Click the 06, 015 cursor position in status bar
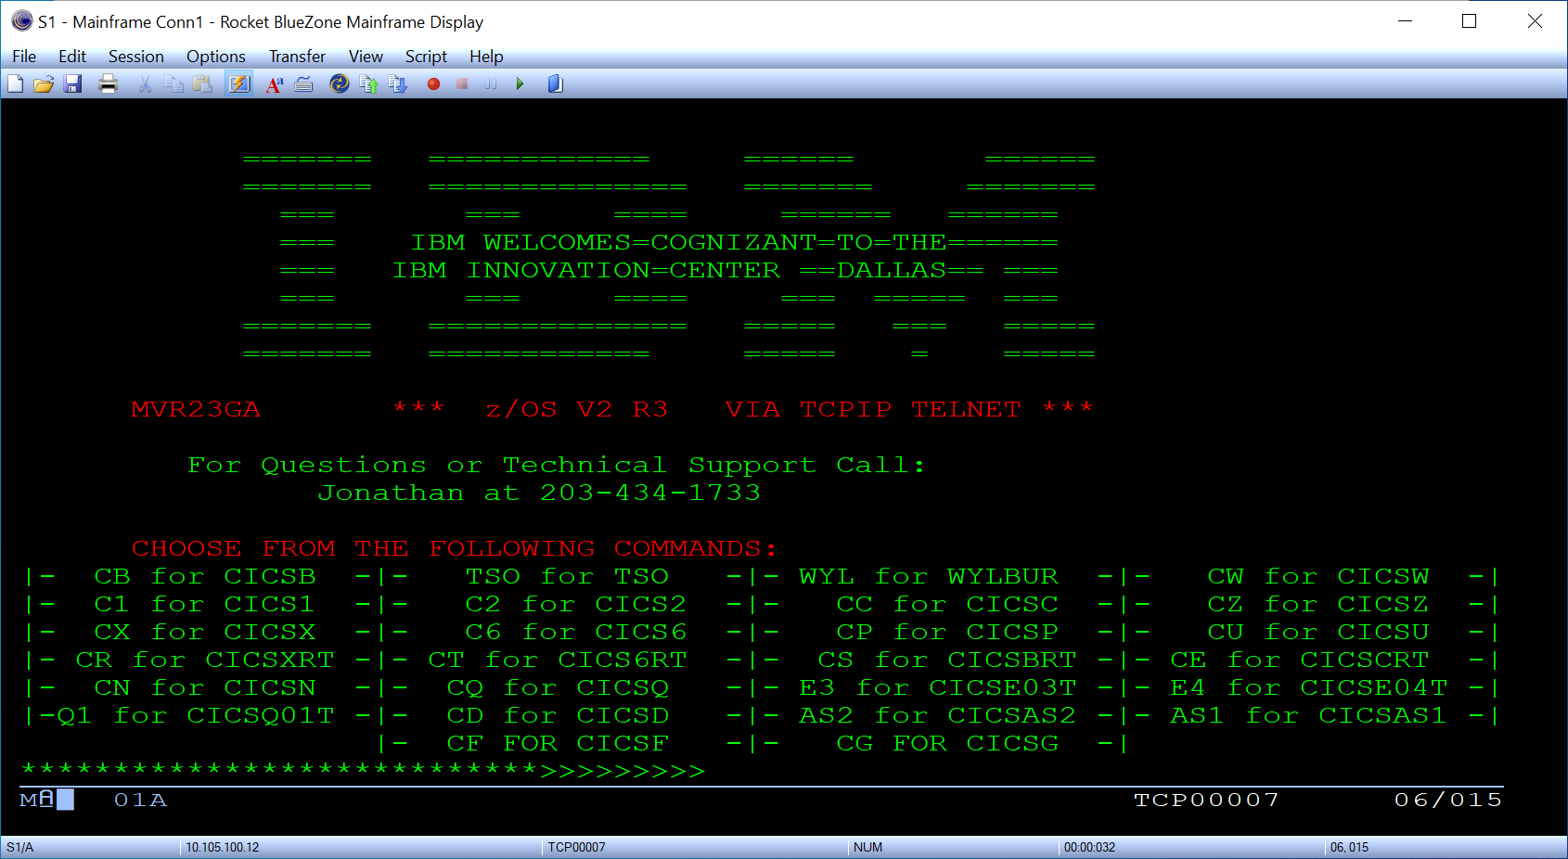This screenshot has width=1568, height=859. [1350, 848]
